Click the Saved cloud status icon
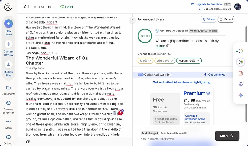 tap(62, 7)
